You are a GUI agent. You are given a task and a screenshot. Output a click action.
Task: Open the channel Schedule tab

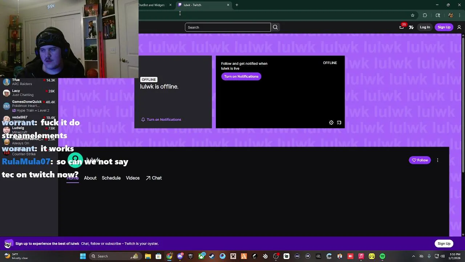111,178
